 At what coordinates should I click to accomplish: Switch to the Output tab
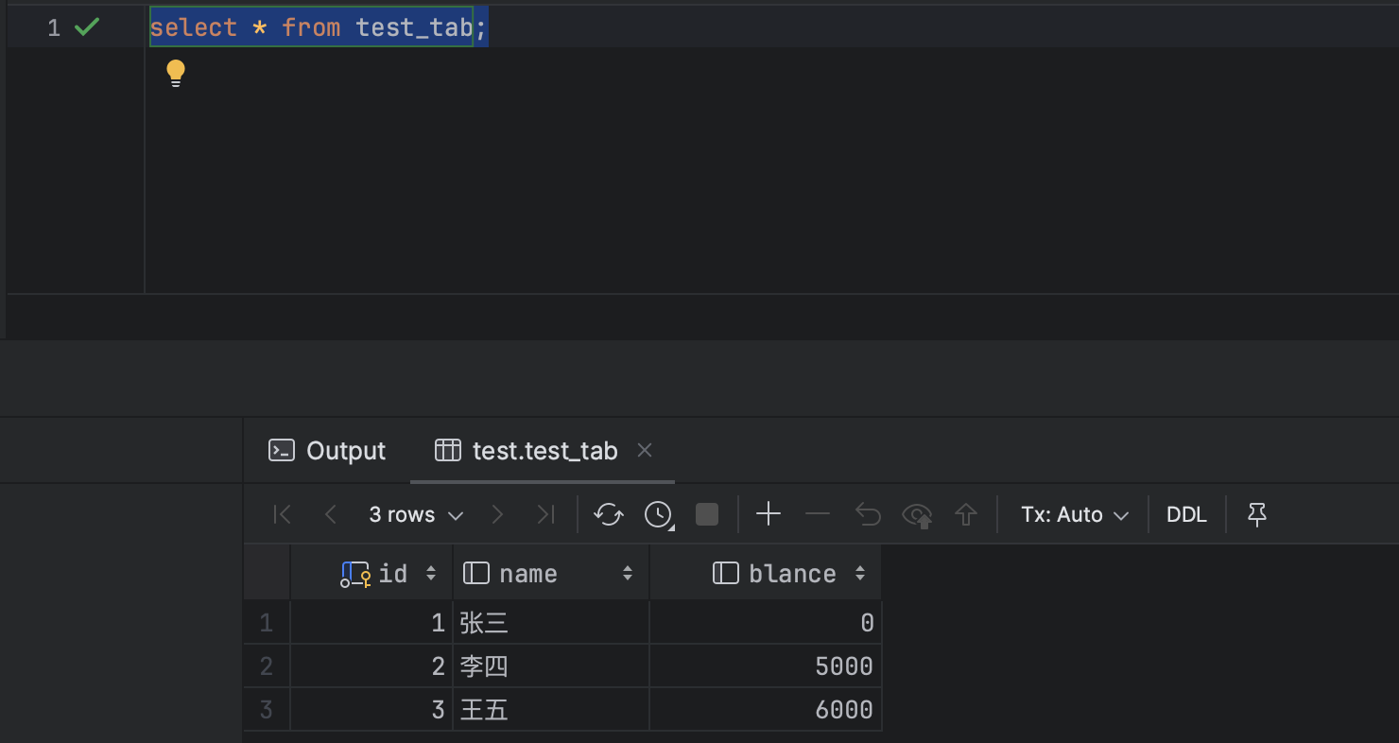click(x=328, y=451)
